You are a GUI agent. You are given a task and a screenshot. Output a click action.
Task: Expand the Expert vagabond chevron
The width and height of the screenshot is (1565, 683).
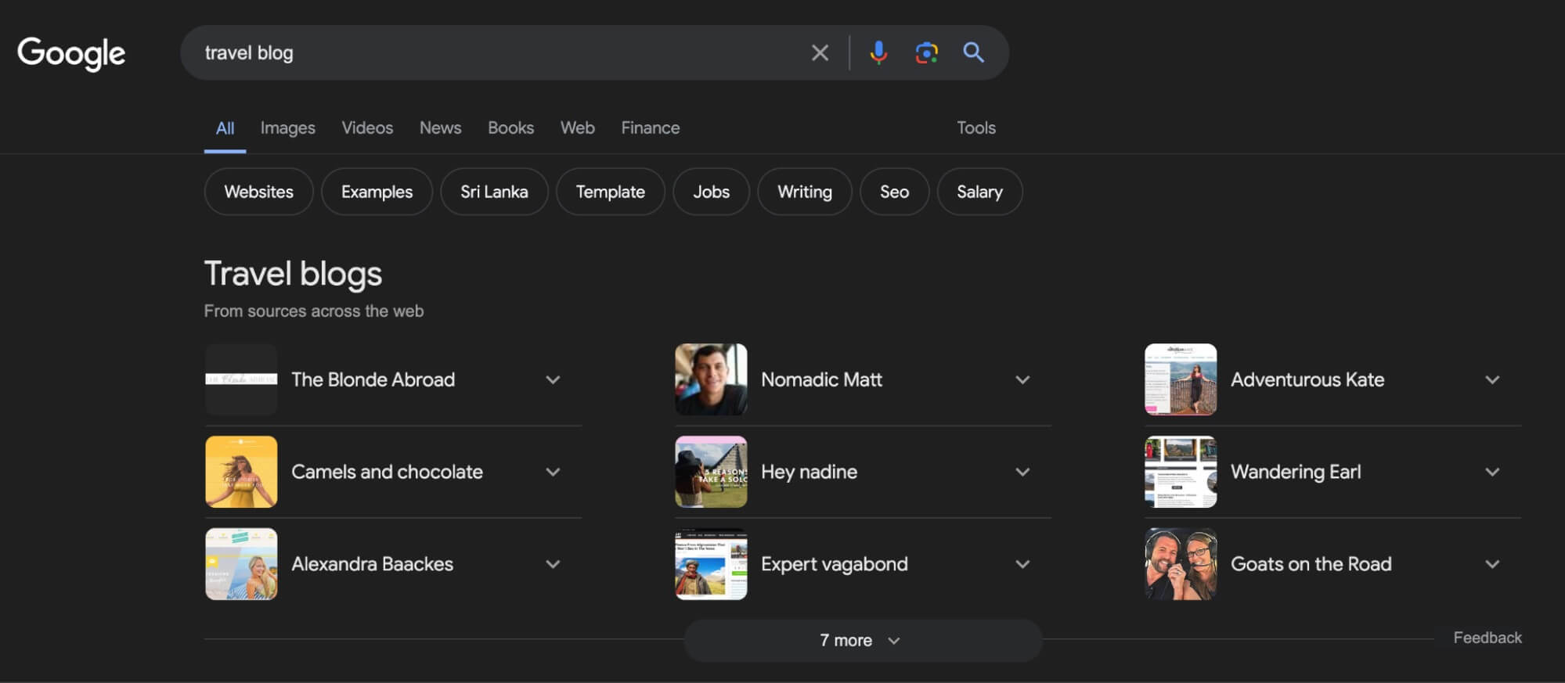[1022, 564]
